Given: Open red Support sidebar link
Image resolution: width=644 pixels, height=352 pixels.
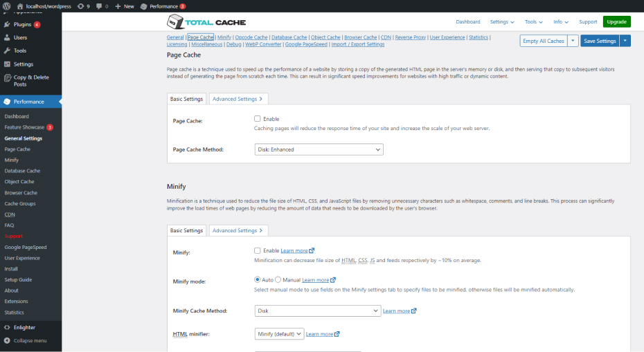Looking at the screenshot, I should [x=14, y=236].
